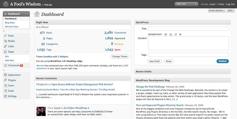The height and width of the screenshot is (119, 237).
Task: Click the Akismet link in Right Now
Action: (x=40, y=66)
